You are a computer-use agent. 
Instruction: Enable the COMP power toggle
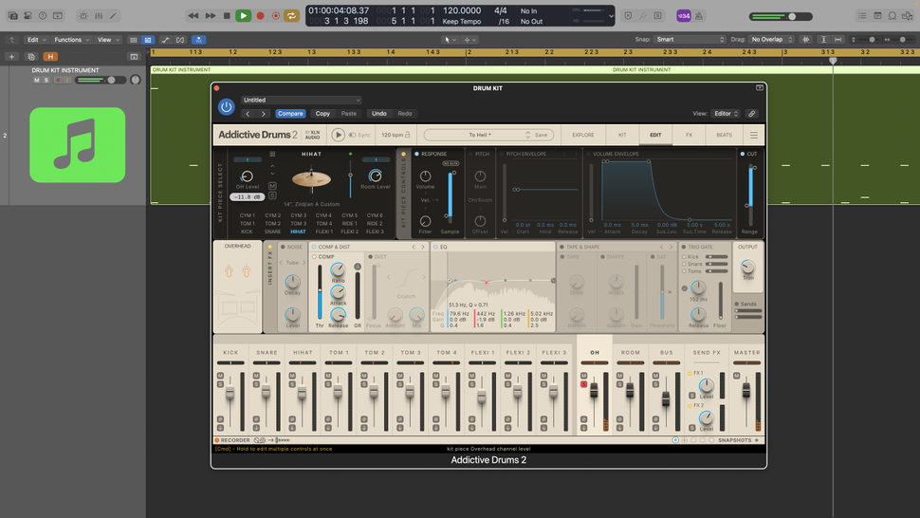[315, 257]
